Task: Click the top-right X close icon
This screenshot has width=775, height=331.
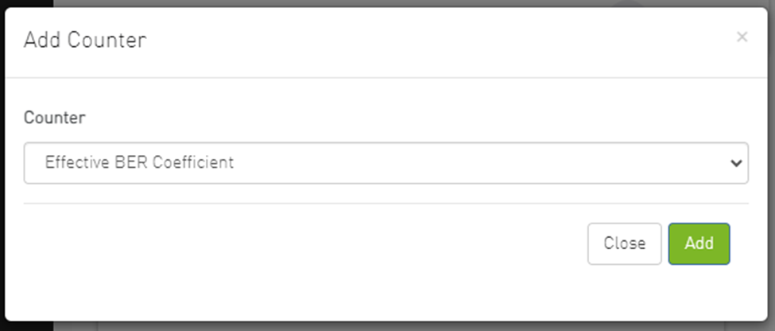Action: pos(742,37)
